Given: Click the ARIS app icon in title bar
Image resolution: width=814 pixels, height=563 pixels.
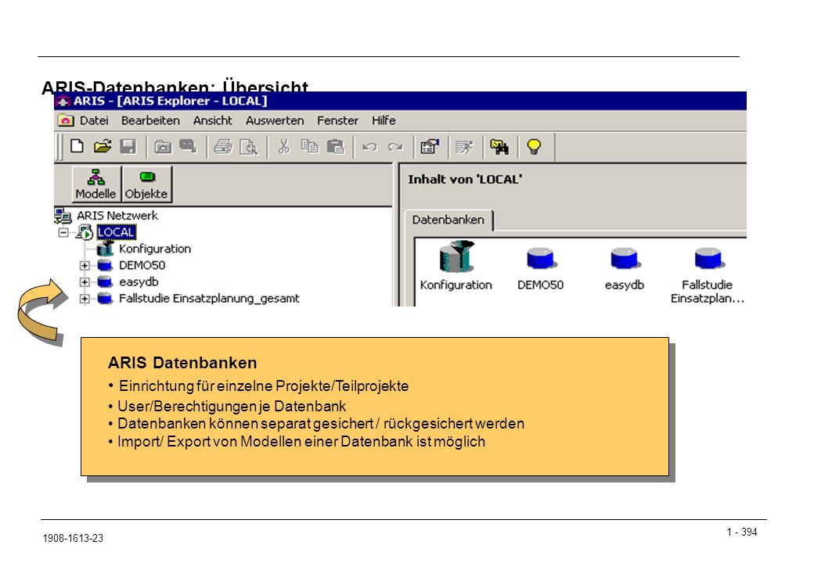Looking at the screenshot, I should 63,101.
